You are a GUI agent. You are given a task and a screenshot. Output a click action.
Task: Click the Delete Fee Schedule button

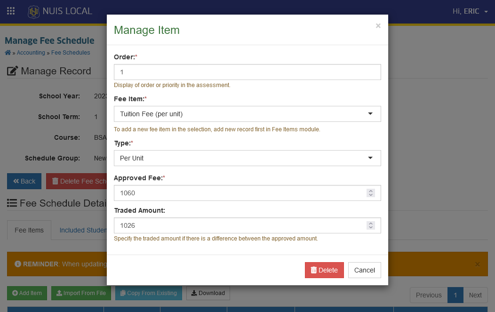(x=76, y=181)
